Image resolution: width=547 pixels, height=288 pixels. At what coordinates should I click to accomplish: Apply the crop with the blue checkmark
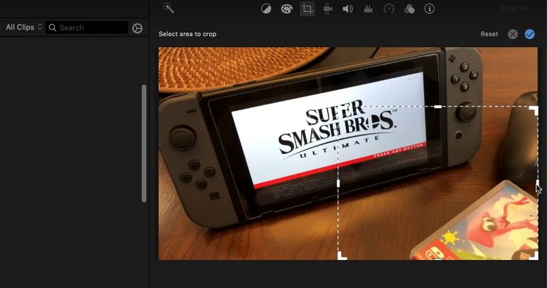pyautogui.click(x=529, y=34)
